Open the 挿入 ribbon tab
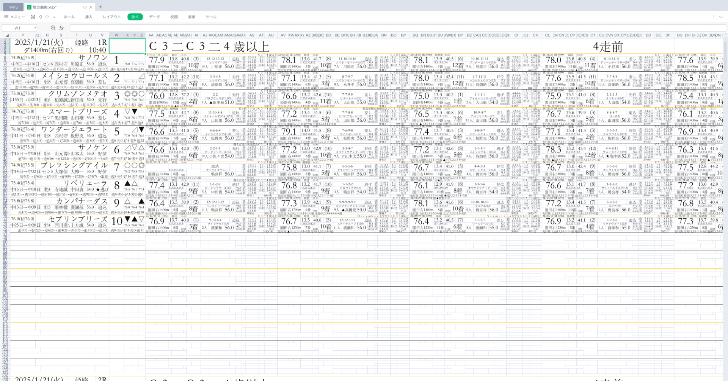This screenshot has height=381, width=728. click(89, 17)
